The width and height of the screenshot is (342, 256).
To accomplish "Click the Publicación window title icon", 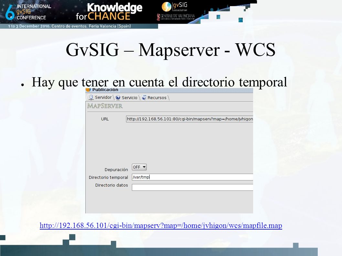I will pyautogui.click(x=88, y=90).
